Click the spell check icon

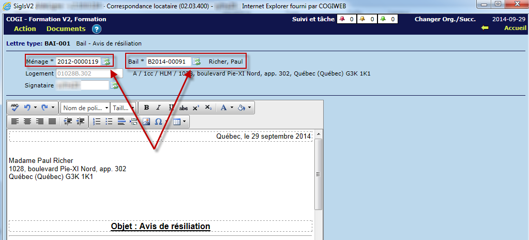coord(14,108)
